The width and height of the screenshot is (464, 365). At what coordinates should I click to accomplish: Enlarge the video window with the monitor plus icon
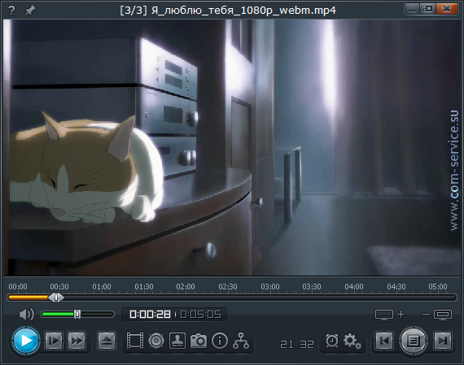click(390, 315)
